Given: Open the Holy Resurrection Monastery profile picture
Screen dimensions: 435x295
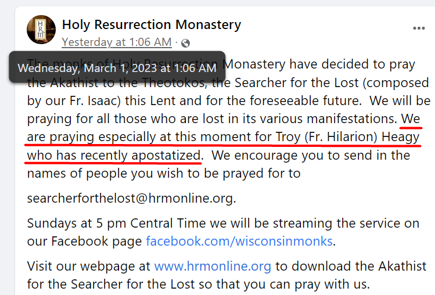Looking at the screenshot, I should [x=41, y=30].
